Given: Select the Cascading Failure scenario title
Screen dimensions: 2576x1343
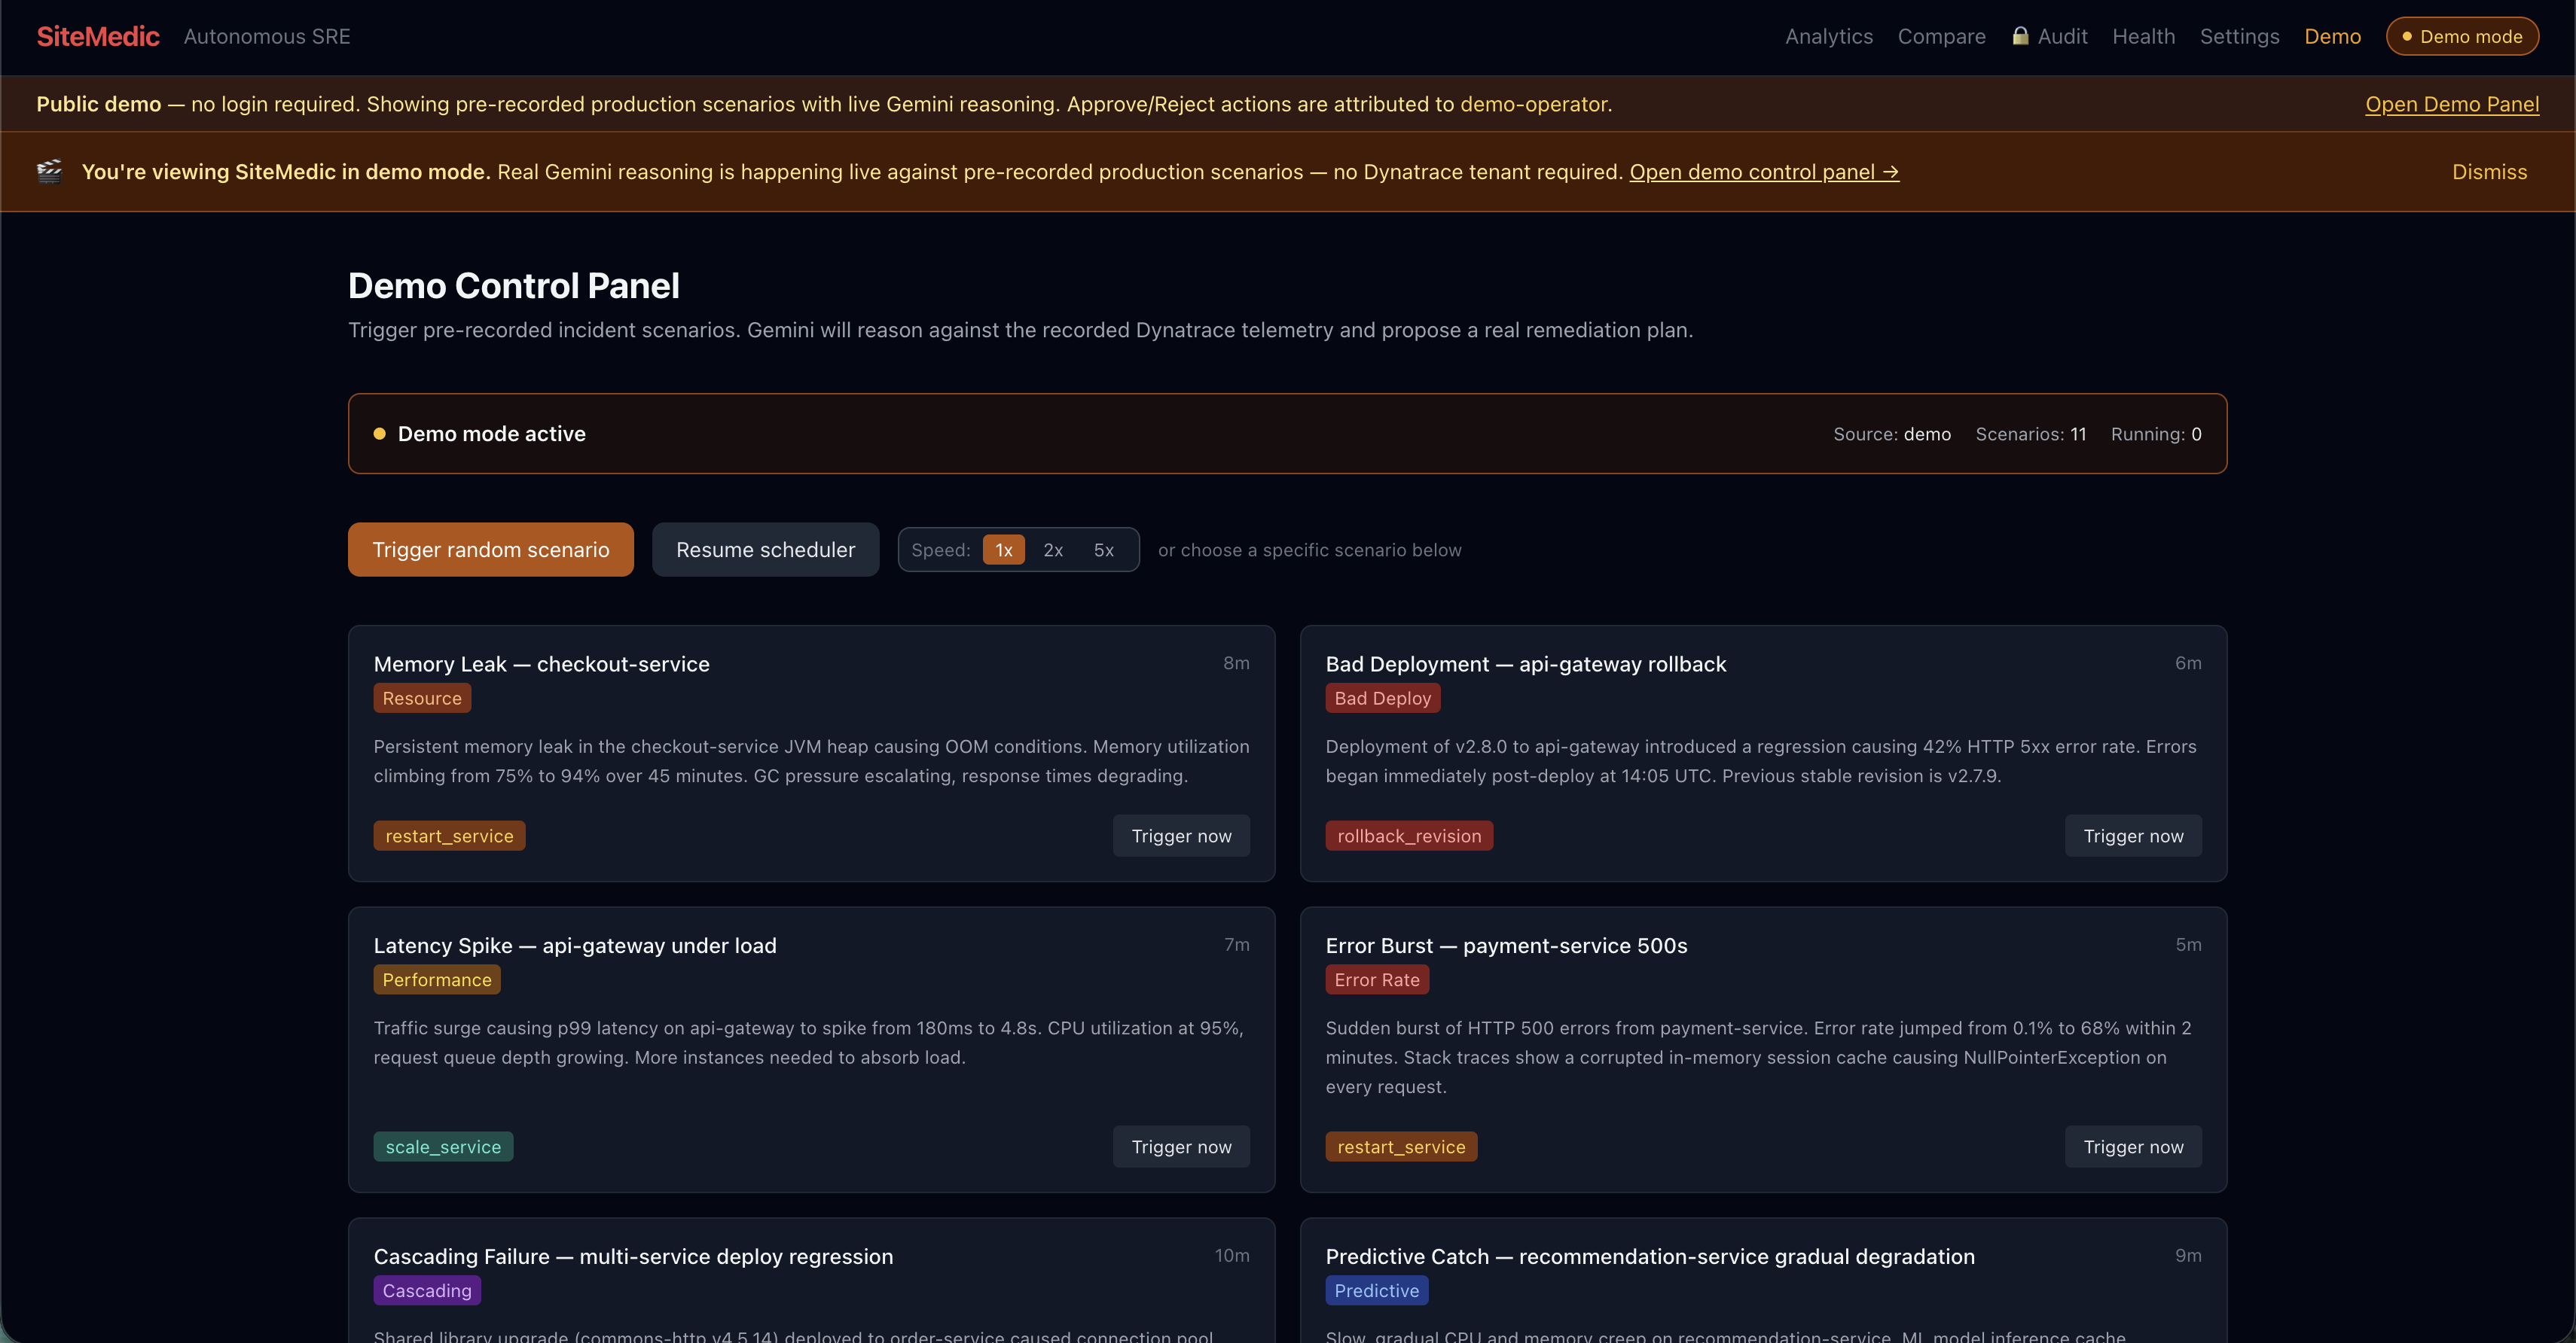Looking at the screenshot, I should tap(633, 1256).
